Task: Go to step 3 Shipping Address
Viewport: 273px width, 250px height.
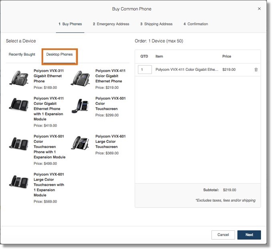Action: (x=156, y=24)
